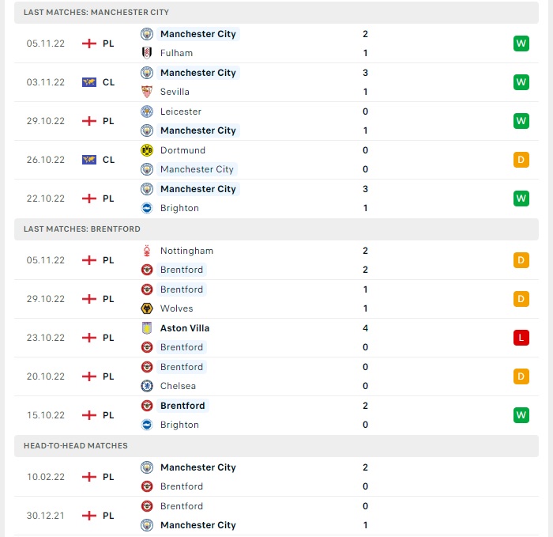The width and height of the screenshot is (553, 537).
Task: Open Manchester City link in Sevilla match
Action: [197, 73]
